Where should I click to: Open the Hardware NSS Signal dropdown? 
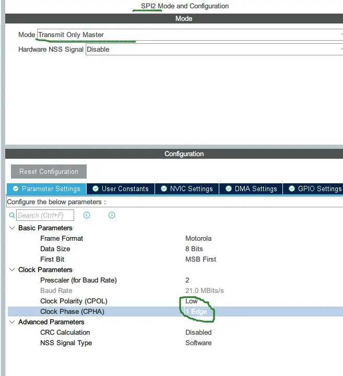pos(213,50)
